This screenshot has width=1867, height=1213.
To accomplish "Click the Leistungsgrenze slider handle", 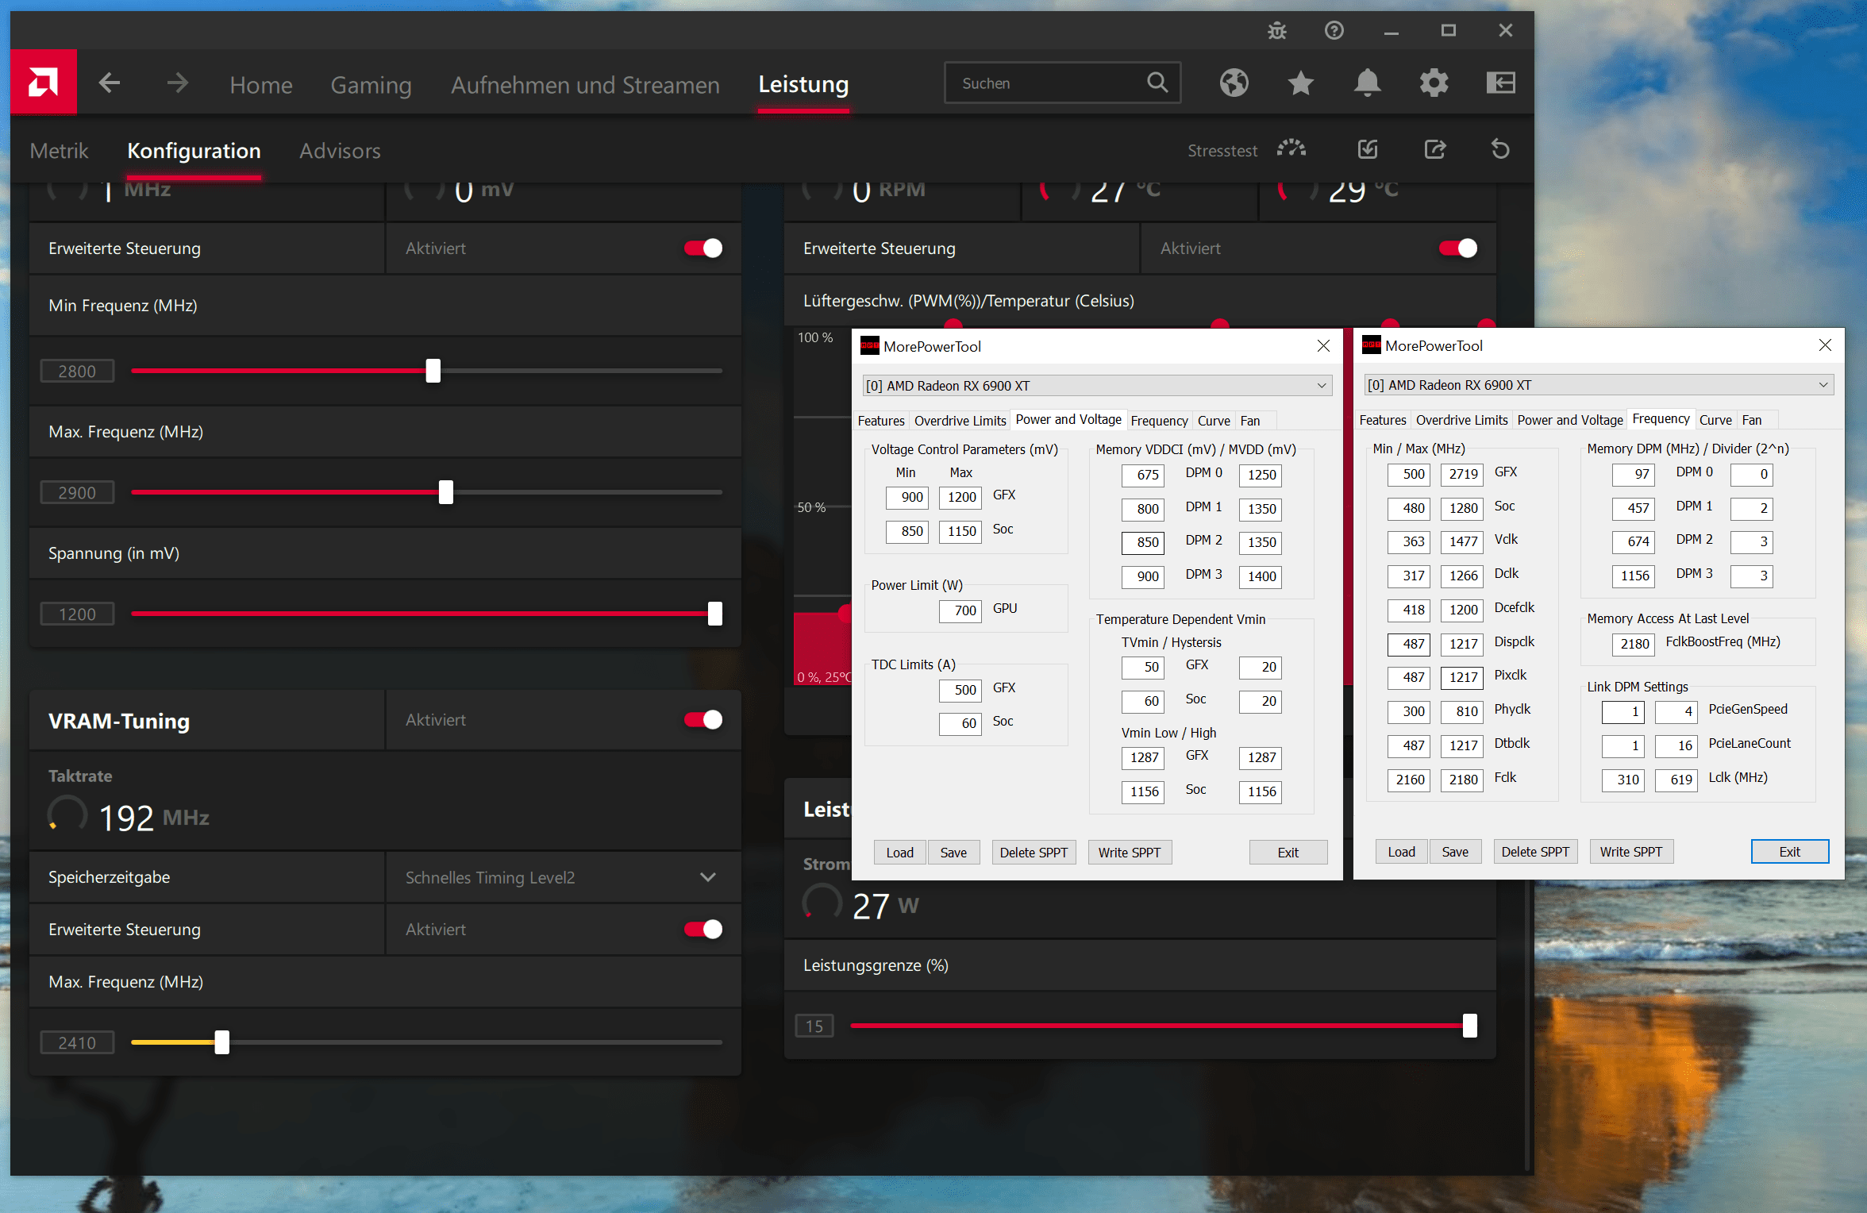I will [1469, 1026].
